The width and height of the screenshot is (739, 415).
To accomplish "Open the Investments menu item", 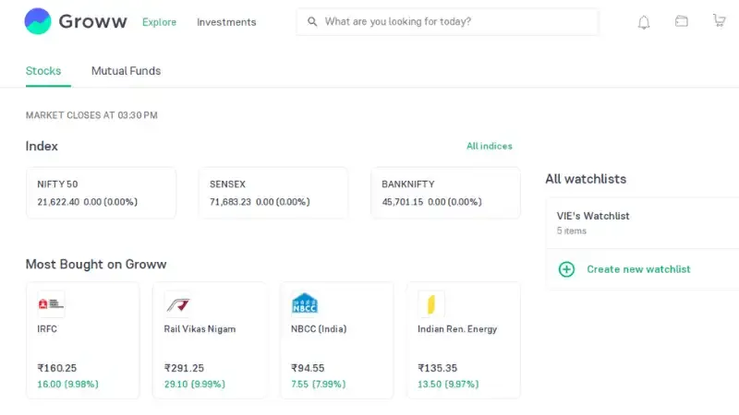I will (226, 22).
